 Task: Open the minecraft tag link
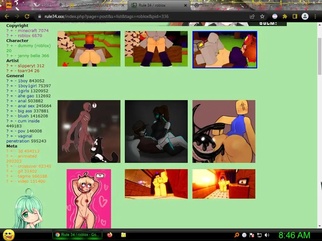pos(27,30)
